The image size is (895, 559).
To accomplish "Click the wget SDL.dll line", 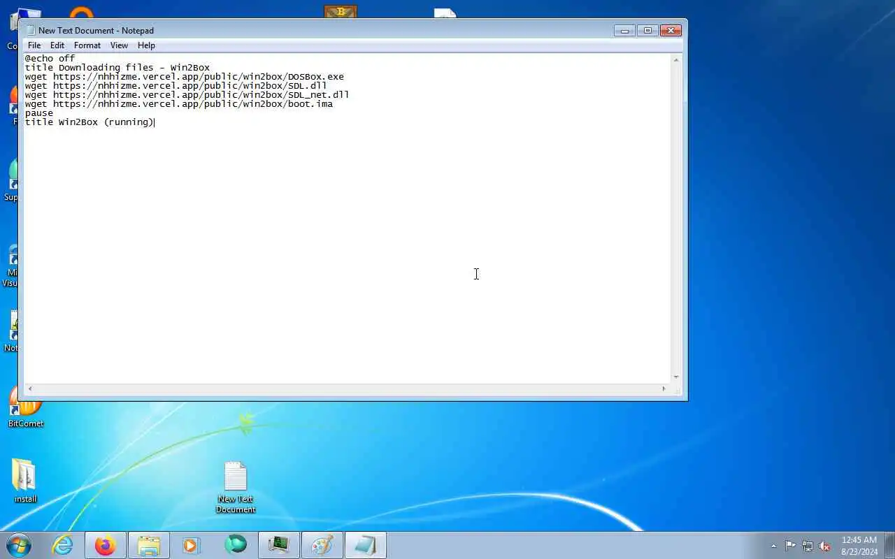I will 176,86.
